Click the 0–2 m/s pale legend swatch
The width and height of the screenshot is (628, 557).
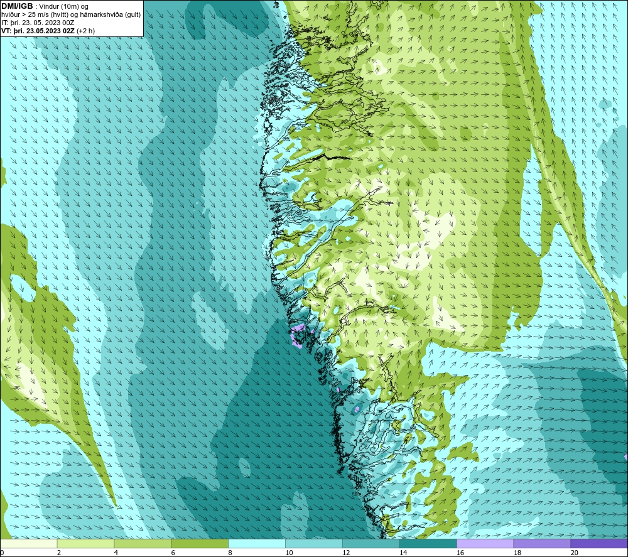(x=29, y=543)
